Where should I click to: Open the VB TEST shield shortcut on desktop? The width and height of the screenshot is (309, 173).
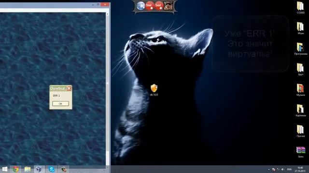coord(154,90)
